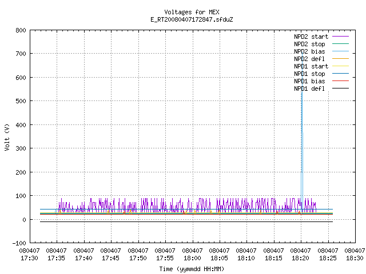
Task: Click the 18:05 time tick label
Action: [x=219, y=259]
